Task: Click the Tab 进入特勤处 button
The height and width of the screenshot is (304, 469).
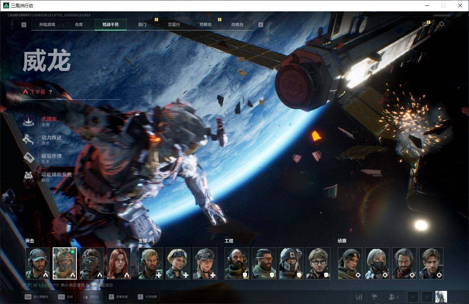Action: [x=35, y=297]
